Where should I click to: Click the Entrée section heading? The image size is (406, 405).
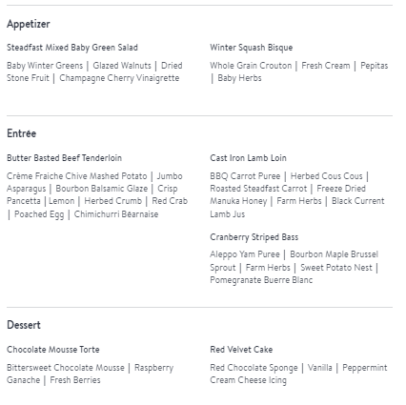click(x=21, y=133)
